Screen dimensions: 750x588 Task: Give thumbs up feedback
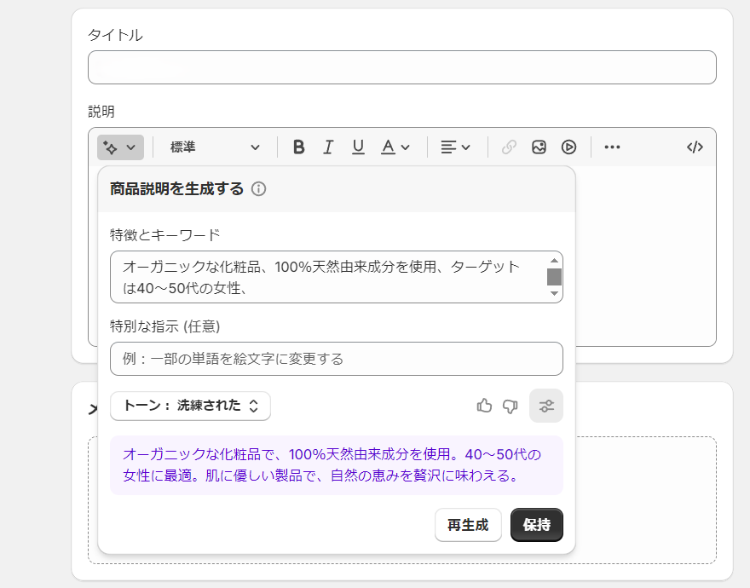coord(485,406)
